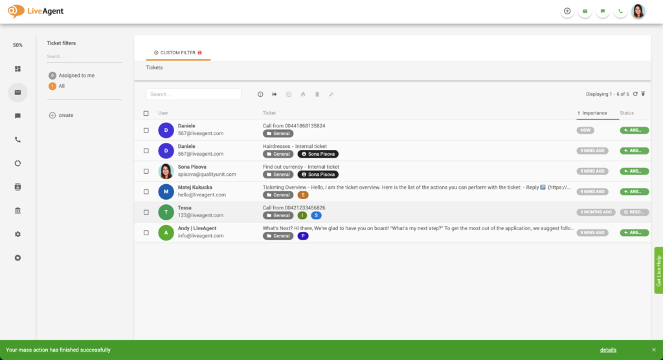Check the box for Matej Kukucka's ticket
663x360 pixels.
pos(146,192)
